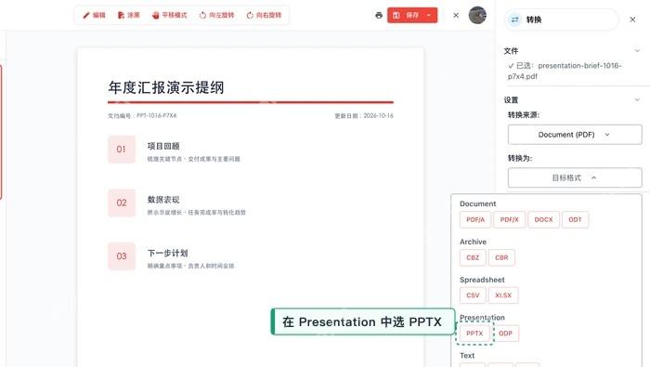Toggle the 目标格式 target format dropdown

coord(575,177)
